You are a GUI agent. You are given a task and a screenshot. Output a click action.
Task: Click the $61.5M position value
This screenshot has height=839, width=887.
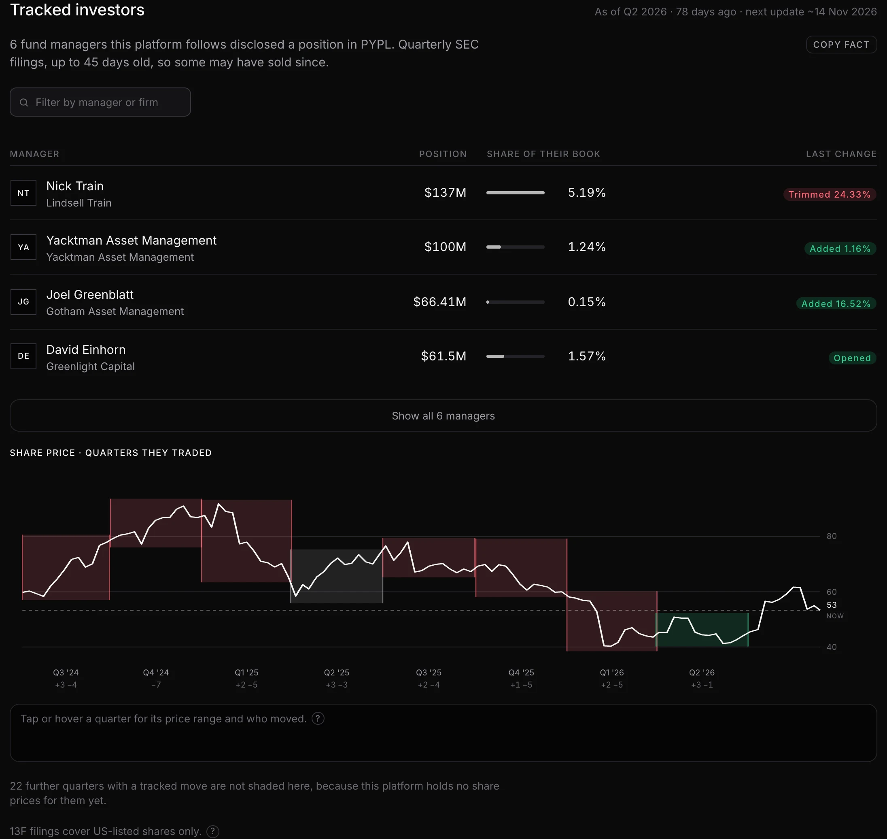tap(444, 356)
